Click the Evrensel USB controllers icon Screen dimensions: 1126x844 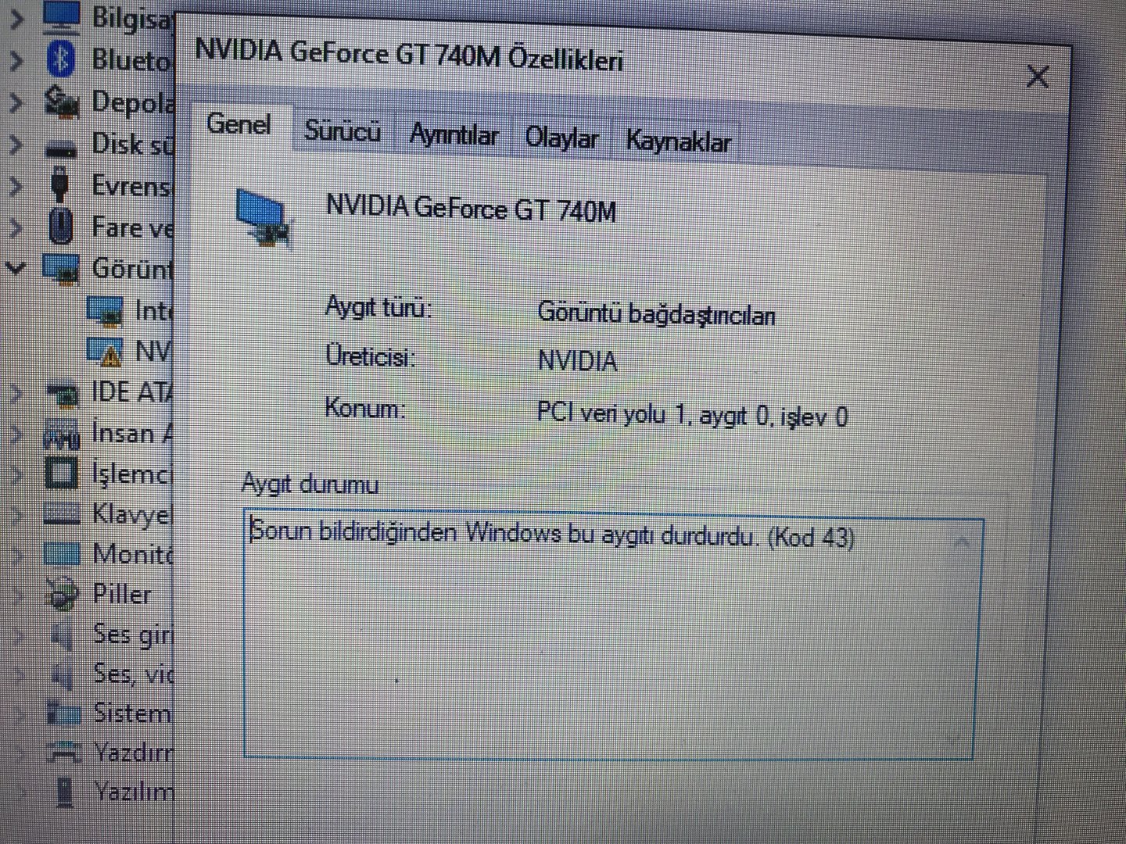[60, 185]
